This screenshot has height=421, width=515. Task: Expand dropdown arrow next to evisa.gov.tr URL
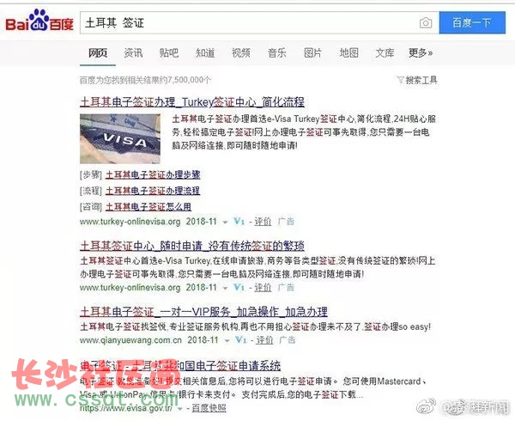(x=179, y=409)
